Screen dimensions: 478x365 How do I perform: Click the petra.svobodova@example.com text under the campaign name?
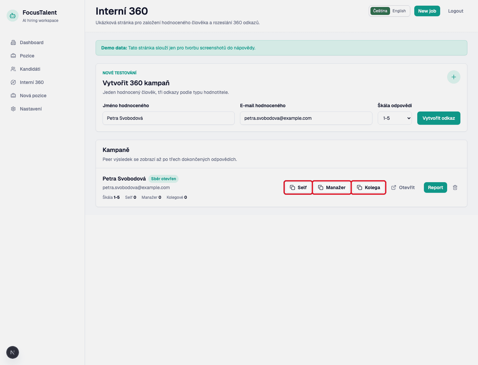click(x=136, y=187)
